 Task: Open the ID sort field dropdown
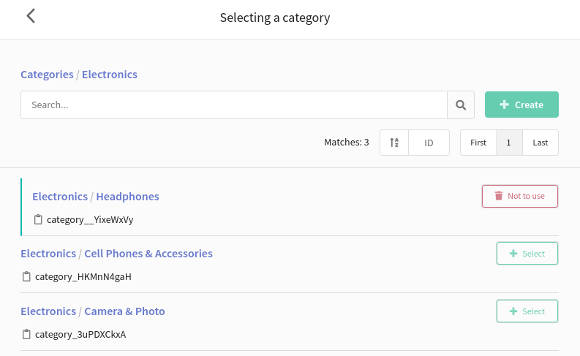(x=429, y=143)
